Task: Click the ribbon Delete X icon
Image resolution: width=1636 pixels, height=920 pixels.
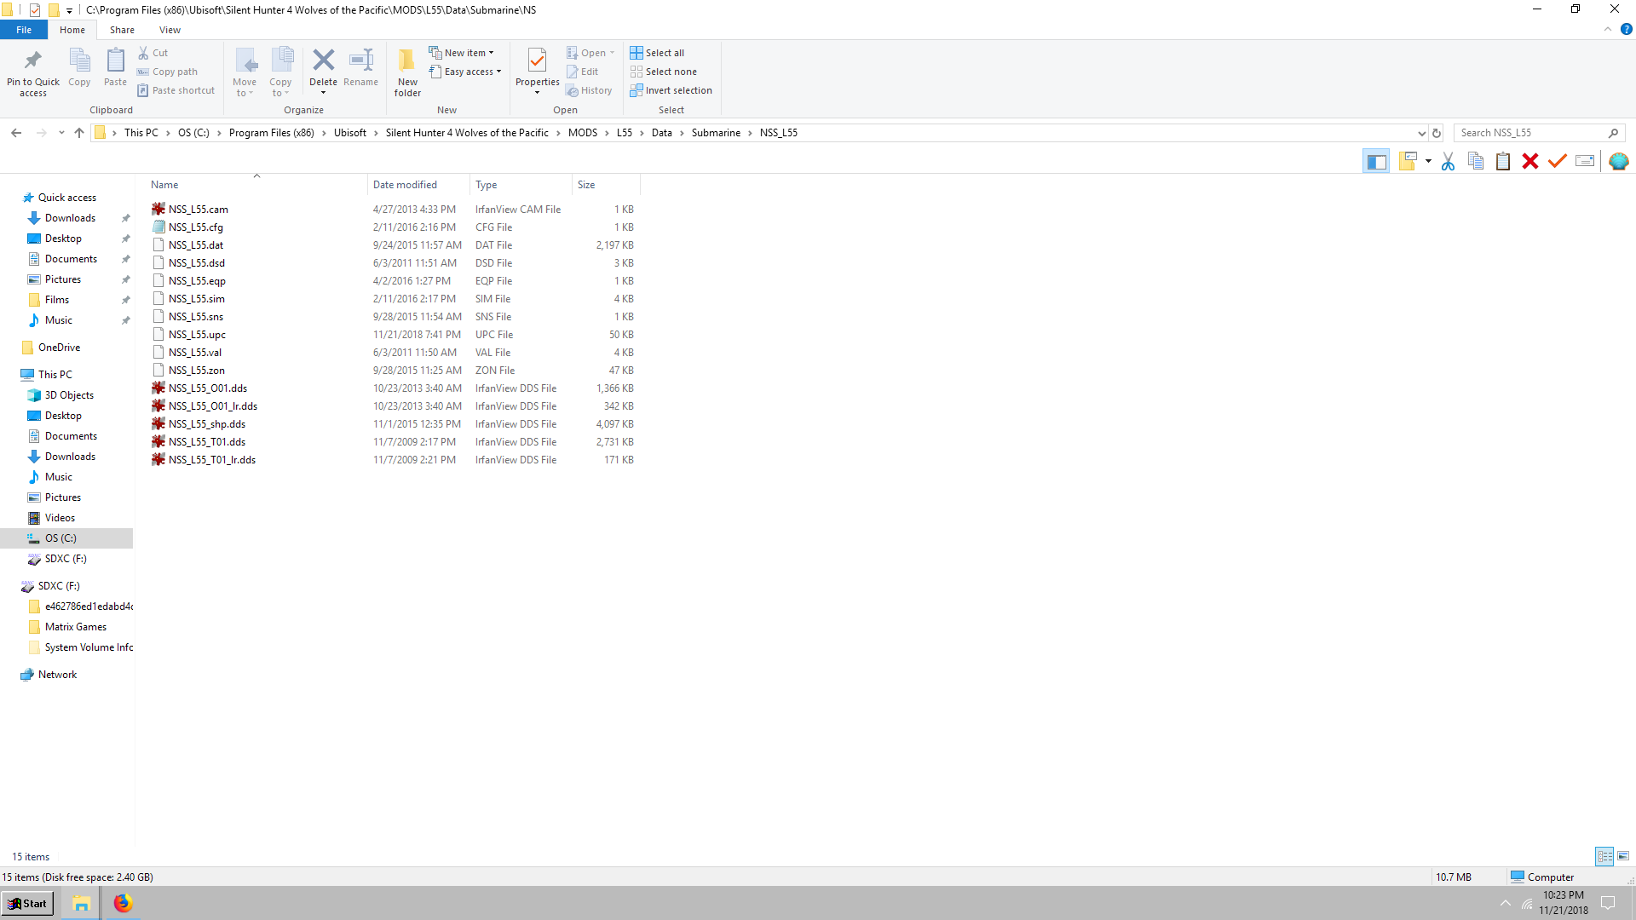Action: pyautogui.click(x=323, y=60)
